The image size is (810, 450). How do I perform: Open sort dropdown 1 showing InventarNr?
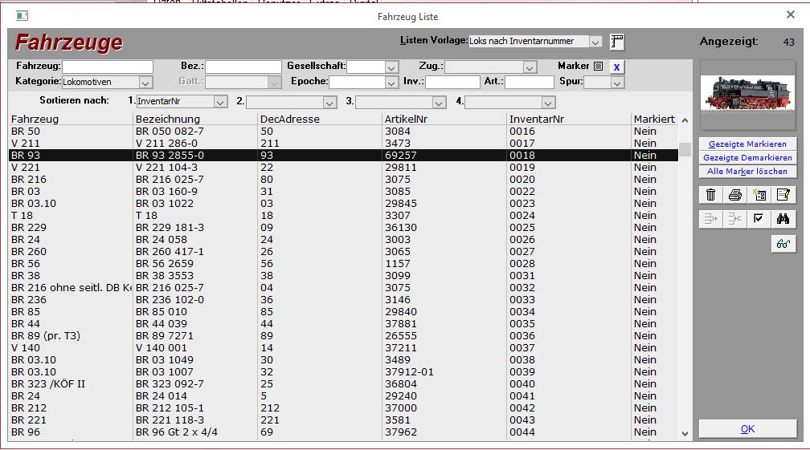[x=220, y=102]
